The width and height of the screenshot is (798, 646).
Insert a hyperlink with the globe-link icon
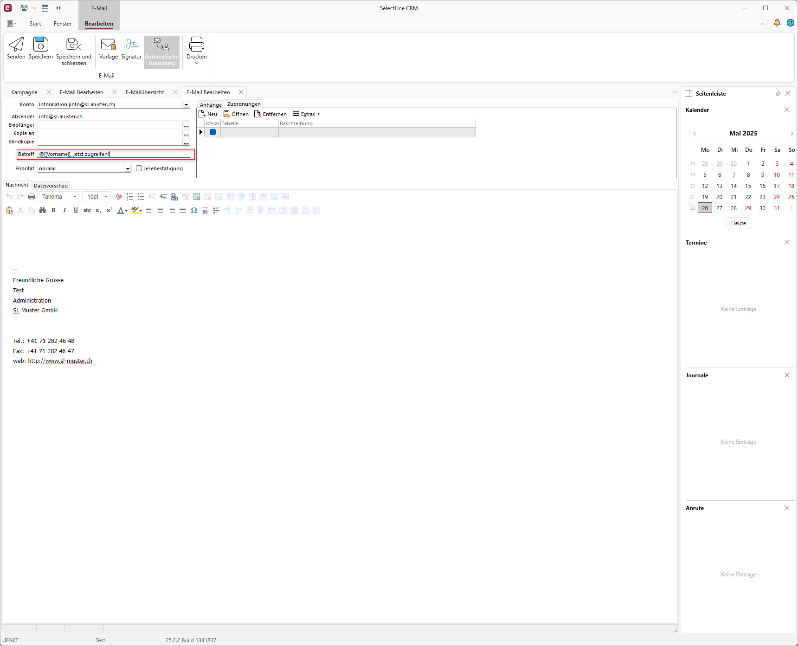[174, 197]
